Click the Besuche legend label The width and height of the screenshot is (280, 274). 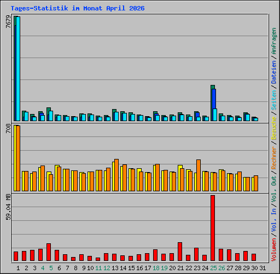click(x=274, y=128)
